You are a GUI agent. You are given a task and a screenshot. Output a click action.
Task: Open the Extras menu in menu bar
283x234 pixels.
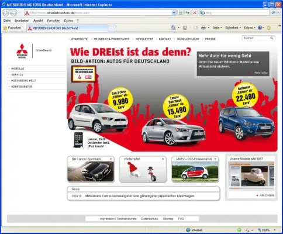(x=68, y=20)
